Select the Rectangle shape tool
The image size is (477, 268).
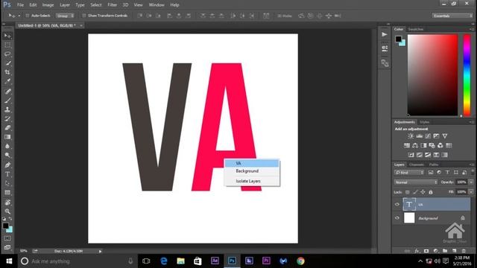tap(7, 193)
